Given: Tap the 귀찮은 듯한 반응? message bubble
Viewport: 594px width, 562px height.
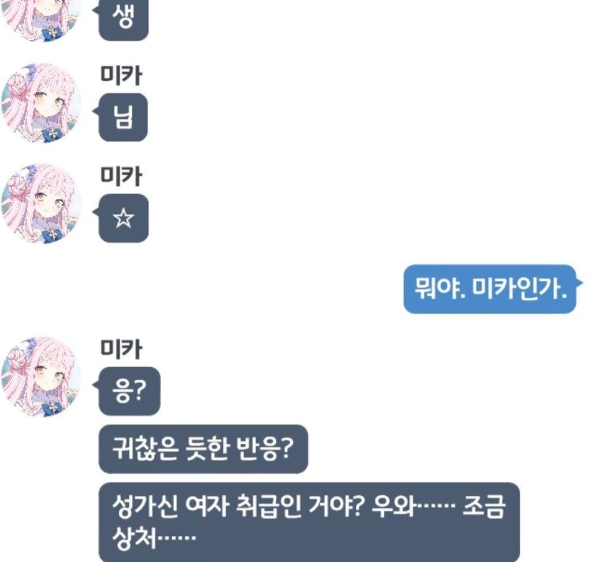Looking at the screenshot, I should (203, 449).
